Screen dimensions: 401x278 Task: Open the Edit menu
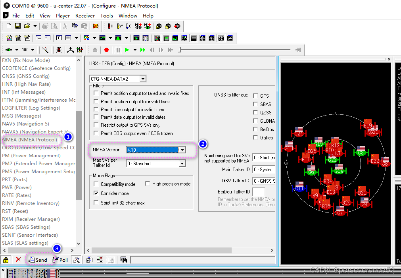point(30,15)
